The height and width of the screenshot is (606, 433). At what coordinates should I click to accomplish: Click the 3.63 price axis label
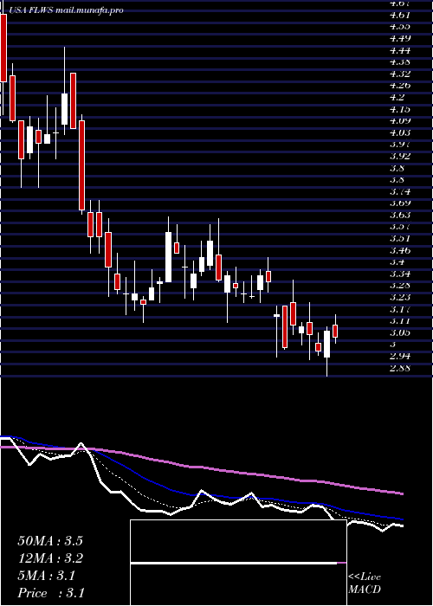pos(400,216)
